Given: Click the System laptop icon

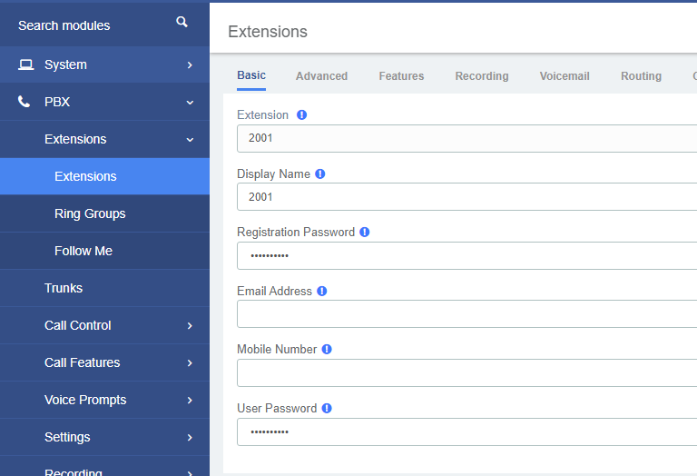Looking at the screenshot, I should coord(25,64).
